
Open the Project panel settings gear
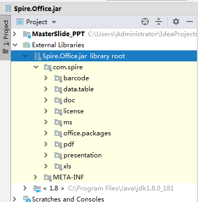(x=176, y=22)
